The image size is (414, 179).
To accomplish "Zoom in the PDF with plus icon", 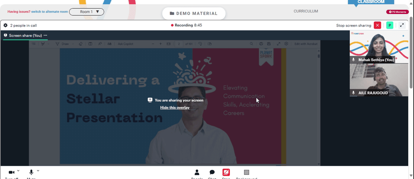I will click(x=161, y=44).
